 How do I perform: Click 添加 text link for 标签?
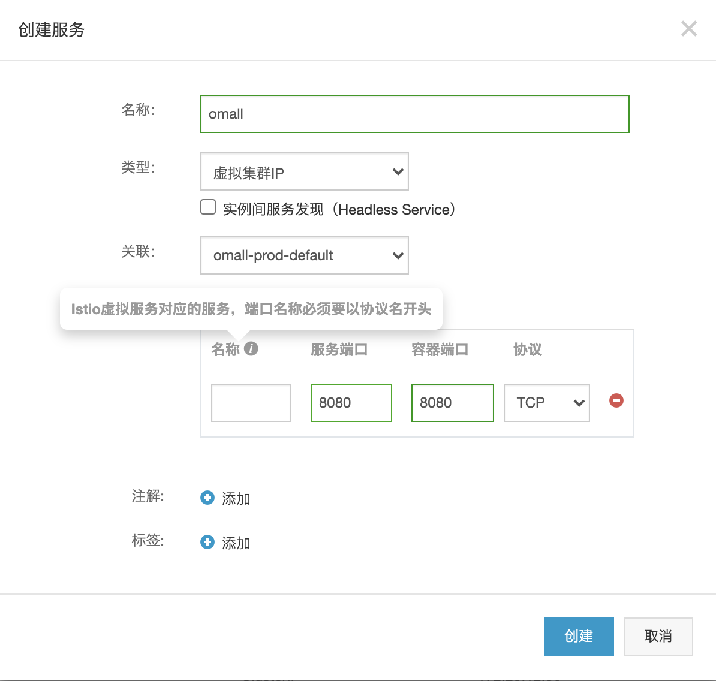(x=236, y=543)
